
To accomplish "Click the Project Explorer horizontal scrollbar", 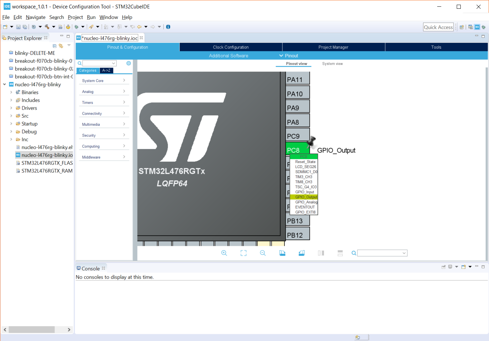I will coord(32,330).
